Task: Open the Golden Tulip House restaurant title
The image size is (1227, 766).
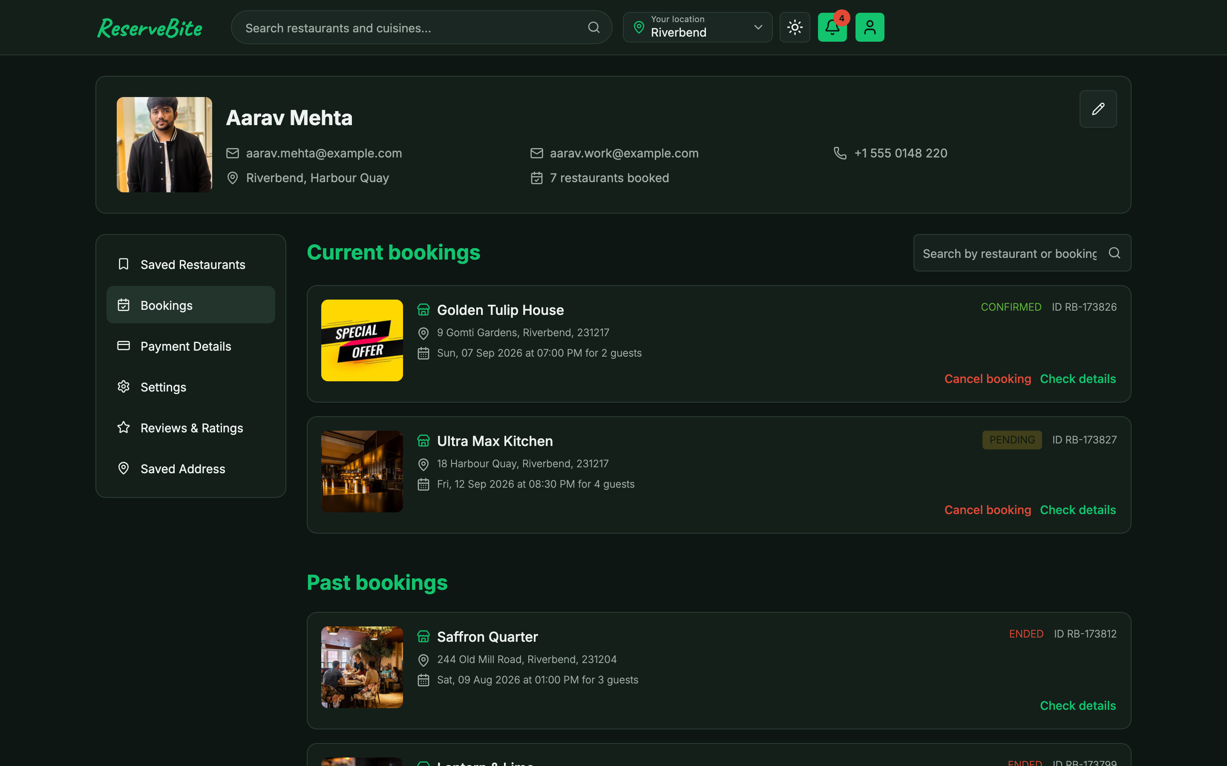Action: pos(500,309)
